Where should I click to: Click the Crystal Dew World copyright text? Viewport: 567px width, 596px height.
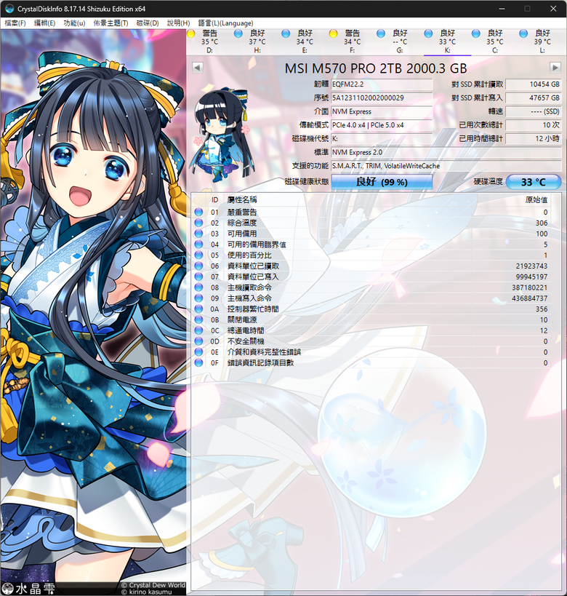pos(153,585)
